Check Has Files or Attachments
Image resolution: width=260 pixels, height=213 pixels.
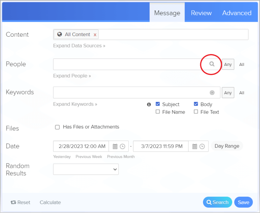57,127
